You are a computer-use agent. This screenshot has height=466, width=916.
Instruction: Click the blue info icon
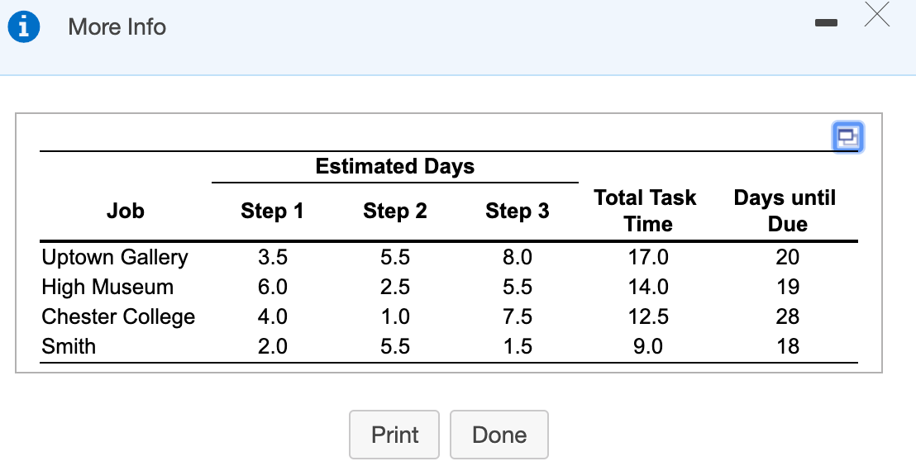(25, 27)
